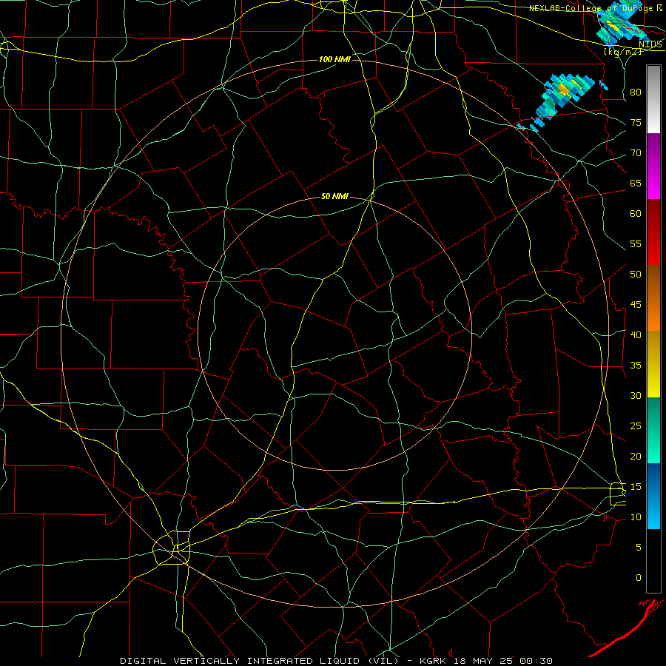Click the blue segment of the color bar

pyautogui.click(x=653, y=496)
